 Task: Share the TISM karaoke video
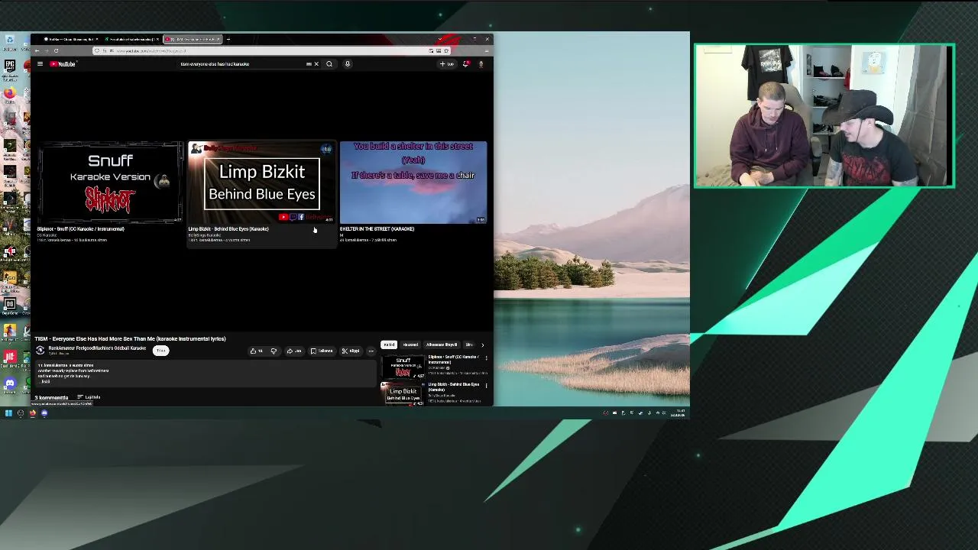click(x=294, y=351)
